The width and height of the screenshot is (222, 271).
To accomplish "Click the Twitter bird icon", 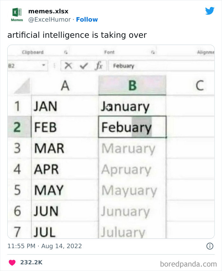I will point(210,10).
